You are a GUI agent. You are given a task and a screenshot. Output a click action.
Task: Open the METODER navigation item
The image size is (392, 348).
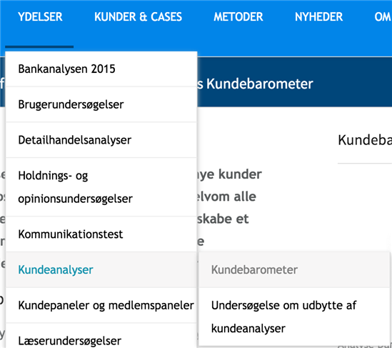pyautogui.click(x=238, y=17)
